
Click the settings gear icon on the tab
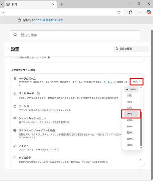[8, 4]
